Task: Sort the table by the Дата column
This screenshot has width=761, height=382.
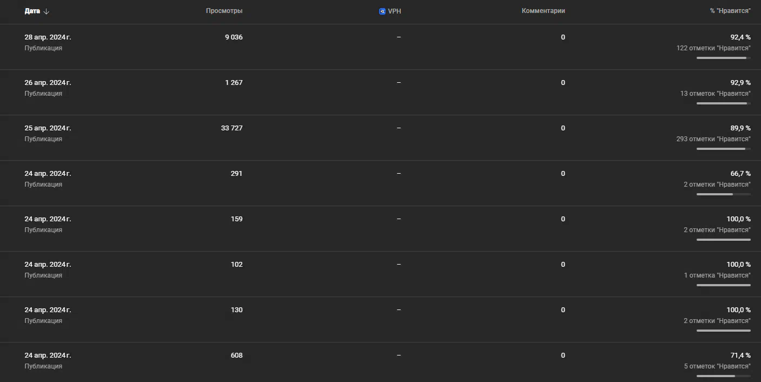Action: coord(32,11)
